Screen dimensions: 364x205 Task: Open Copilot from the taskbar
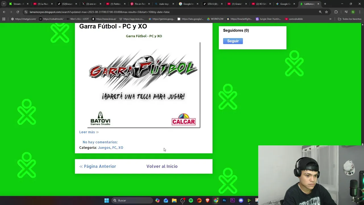(x=158, y=200)
